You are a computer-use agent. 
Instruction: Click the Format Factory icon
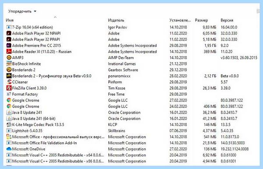(x=9, y=94)
